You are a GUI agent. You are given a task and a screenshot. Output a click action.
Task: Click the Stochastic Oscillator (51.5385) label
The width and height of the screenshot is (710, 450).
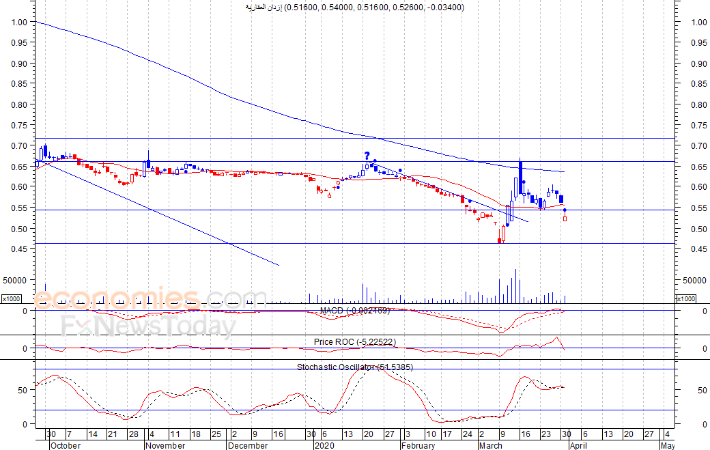[x=355, y=367]
